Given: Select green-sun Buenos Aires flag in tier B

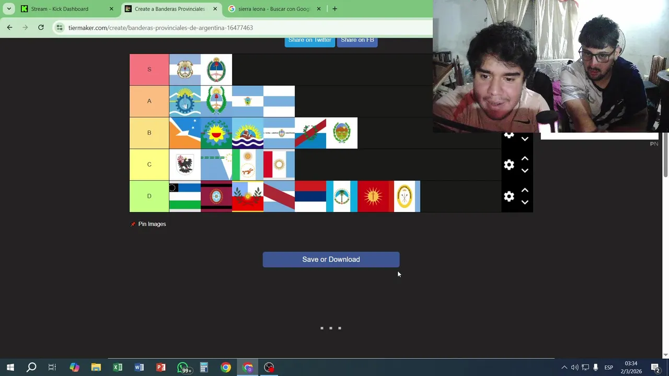Looking at the screenshot, I should click(216, 133).
